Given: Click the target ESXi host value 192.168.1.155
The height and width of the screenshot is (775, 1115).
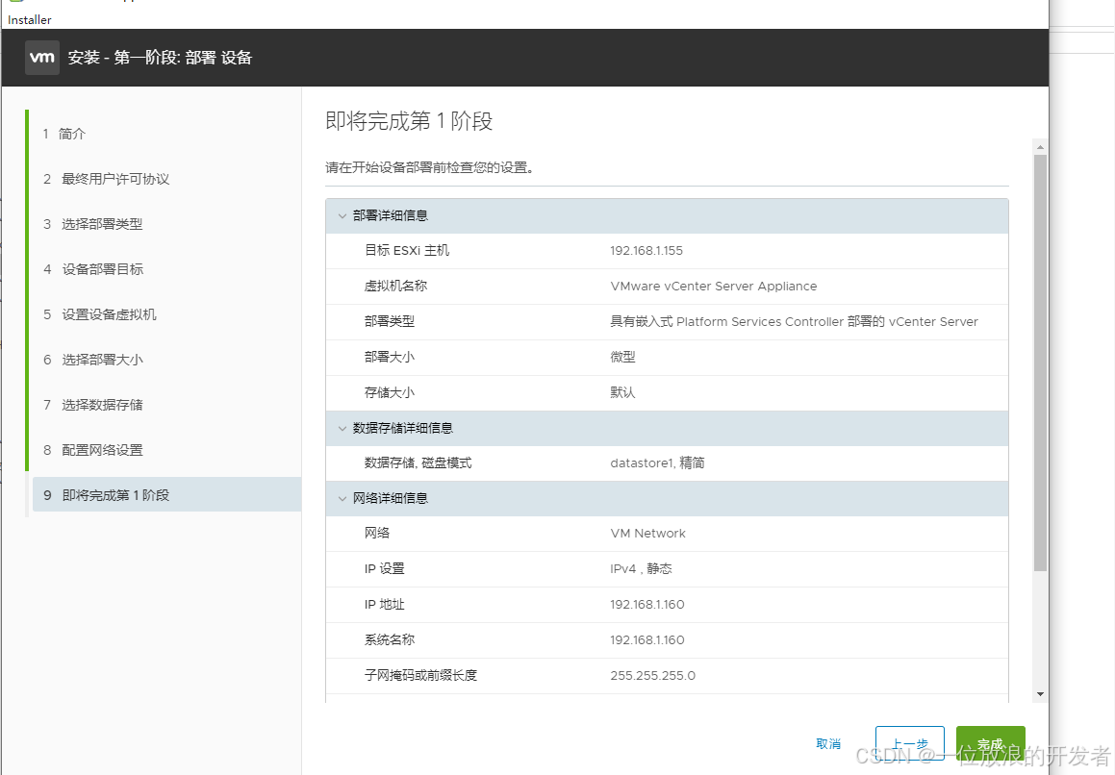Looking at the screenshot, I should 646,251.
